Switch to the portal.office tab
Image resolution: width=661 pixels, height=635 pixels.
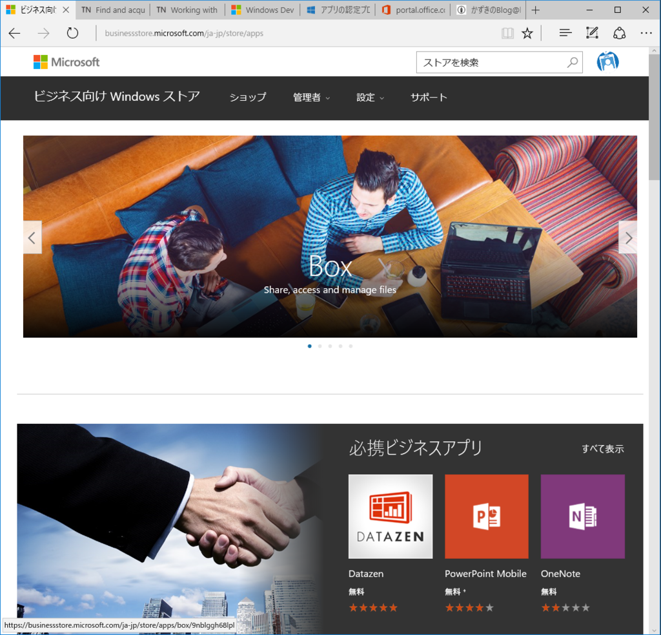[x=413, y=10]
